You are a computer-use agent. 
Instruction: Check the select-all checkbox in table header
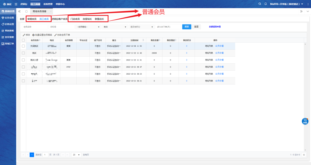click(x=23, y=40)
